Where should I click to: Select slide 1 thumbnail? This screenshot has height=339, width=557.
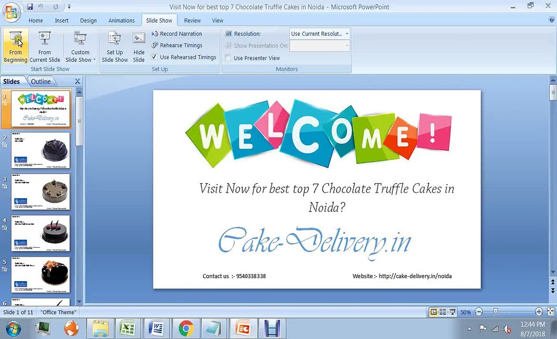point(40,108)
